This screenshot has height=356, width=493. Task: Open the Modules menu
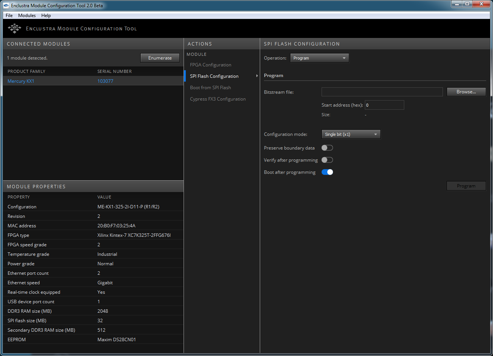(27, 16)
